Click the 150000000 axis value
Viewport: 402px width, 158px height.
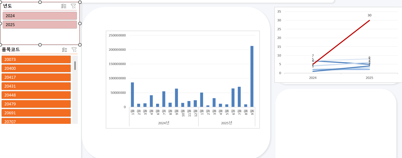pyautogui.click(x=117, y=64)
